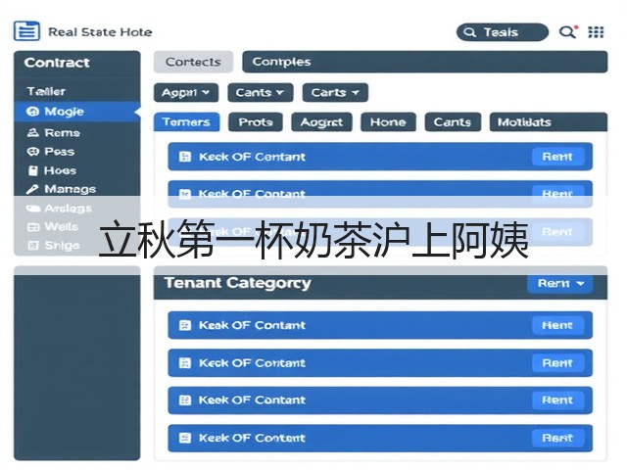Click document icon in first Keck OF Contant row
The image size is (627, 470).
[185, 157]
